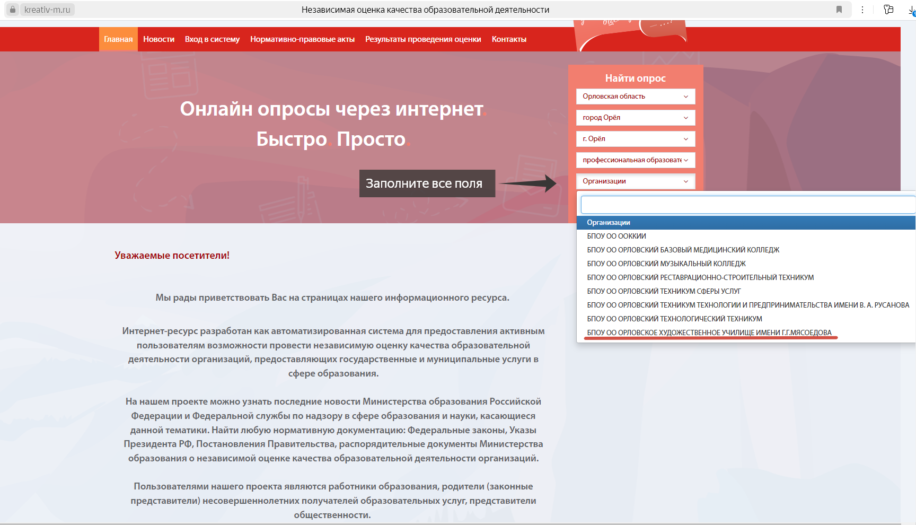Click the kreativ-m.ru address in URL bar
This screenshot has width=916, height=525.
tap(47, 10)
